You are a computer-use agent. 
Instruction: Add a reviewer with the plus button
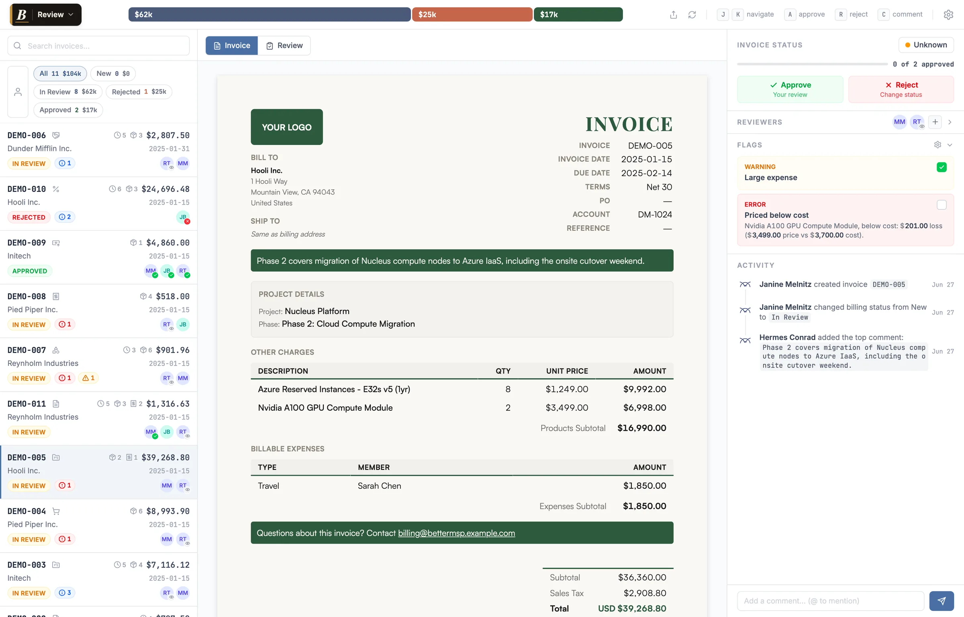pos(935,122)
